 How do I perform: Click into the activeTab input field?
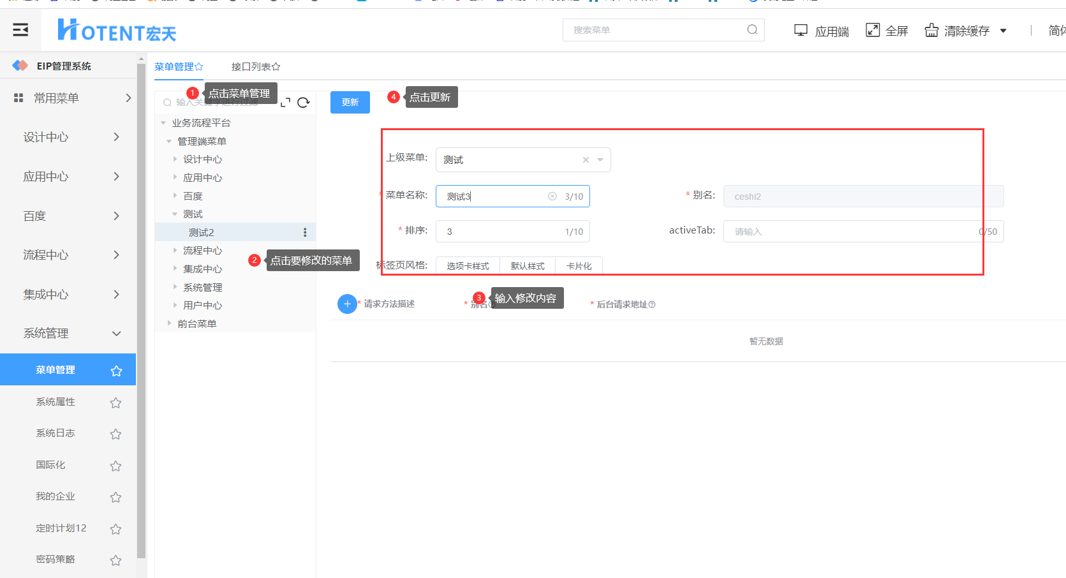click(x=864, y=232)
